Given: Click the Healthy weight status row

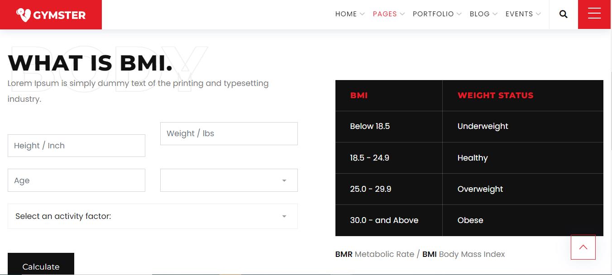Looking at the screenshot, I should 473,158.
